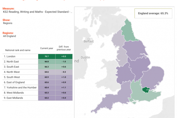Screen dimensions: 177x118
Task: Click the Current year column header
Action: pyautogui.click(x=46, y=48)
